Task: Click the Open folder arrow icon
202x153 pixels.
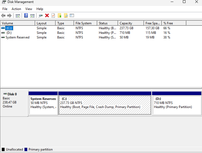Action: (x=59, y=16)
